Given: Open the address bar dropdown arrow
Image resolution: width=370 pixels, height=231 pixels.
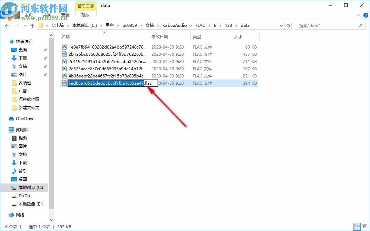Looking at the screenshot, I should [x=281, y=25].
